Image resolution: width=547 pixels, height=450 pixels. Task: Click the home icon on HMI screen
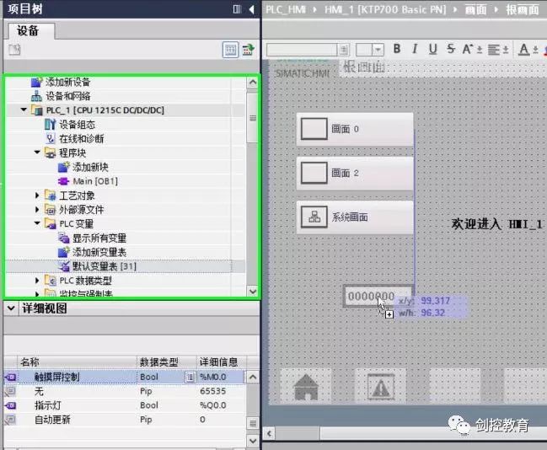pyautogui.click(x=306, y=387)
